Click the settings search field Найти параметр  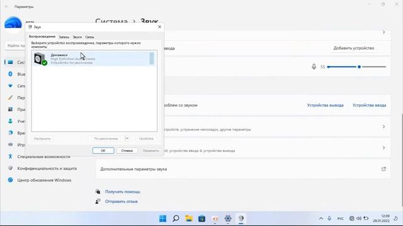(x=15, y=46)
